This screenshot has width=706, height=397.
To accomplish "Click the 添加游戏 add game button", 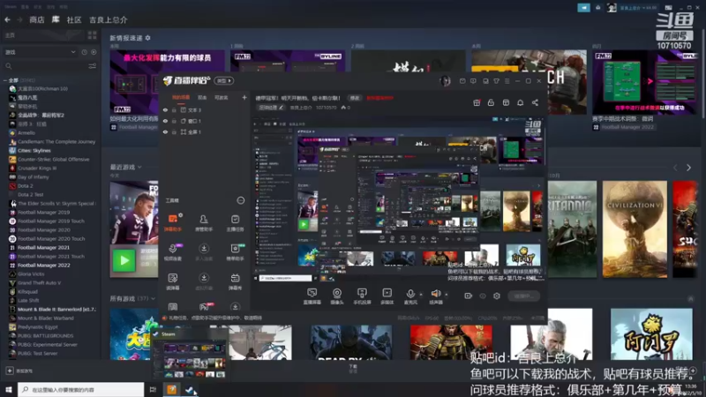I will [x=19, y=371].
